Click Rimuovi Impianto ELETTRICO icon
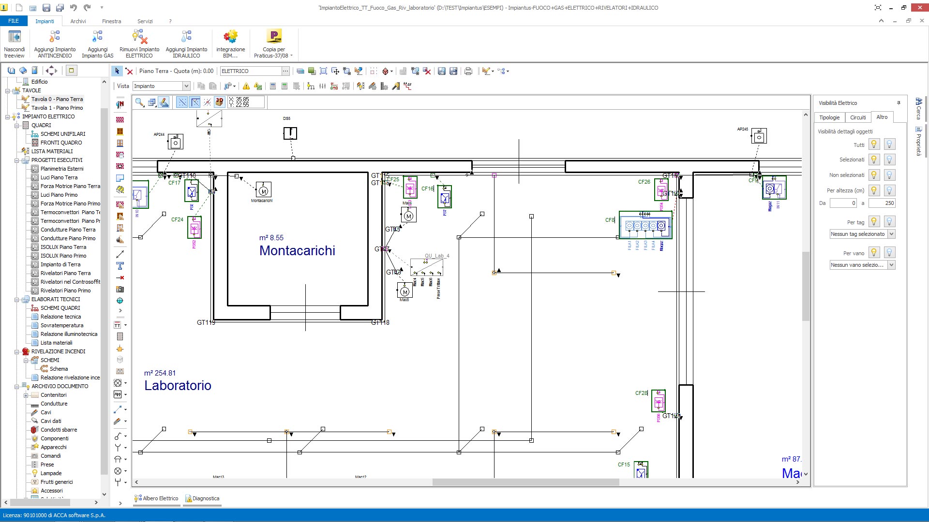Screen dimensions: 929x522 point(139,37)
